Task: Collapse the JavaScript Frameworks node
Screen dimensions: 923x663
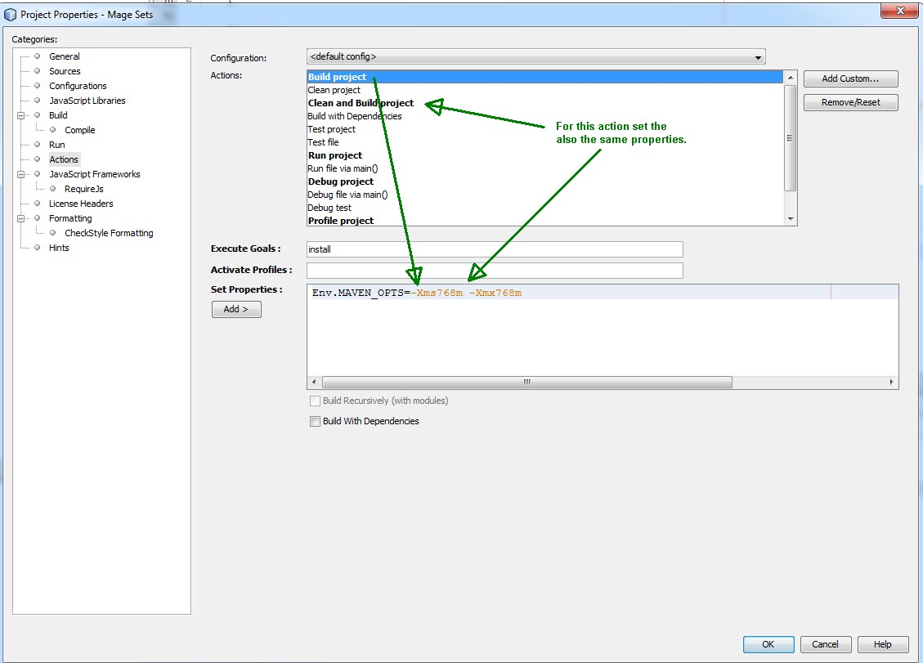Action: pyautogui.click(x=23, y=174)
